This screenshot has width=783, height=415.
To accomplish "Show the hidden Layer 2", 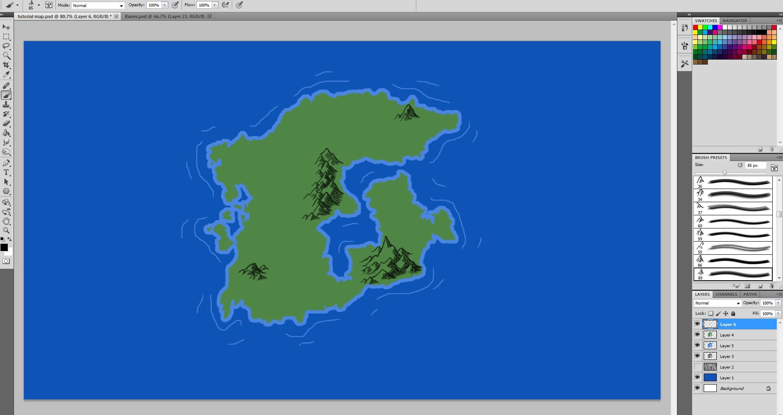I will [x=697, y=367].
